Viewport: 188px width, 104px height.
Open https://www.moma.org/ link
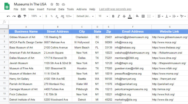click(165, 74)
